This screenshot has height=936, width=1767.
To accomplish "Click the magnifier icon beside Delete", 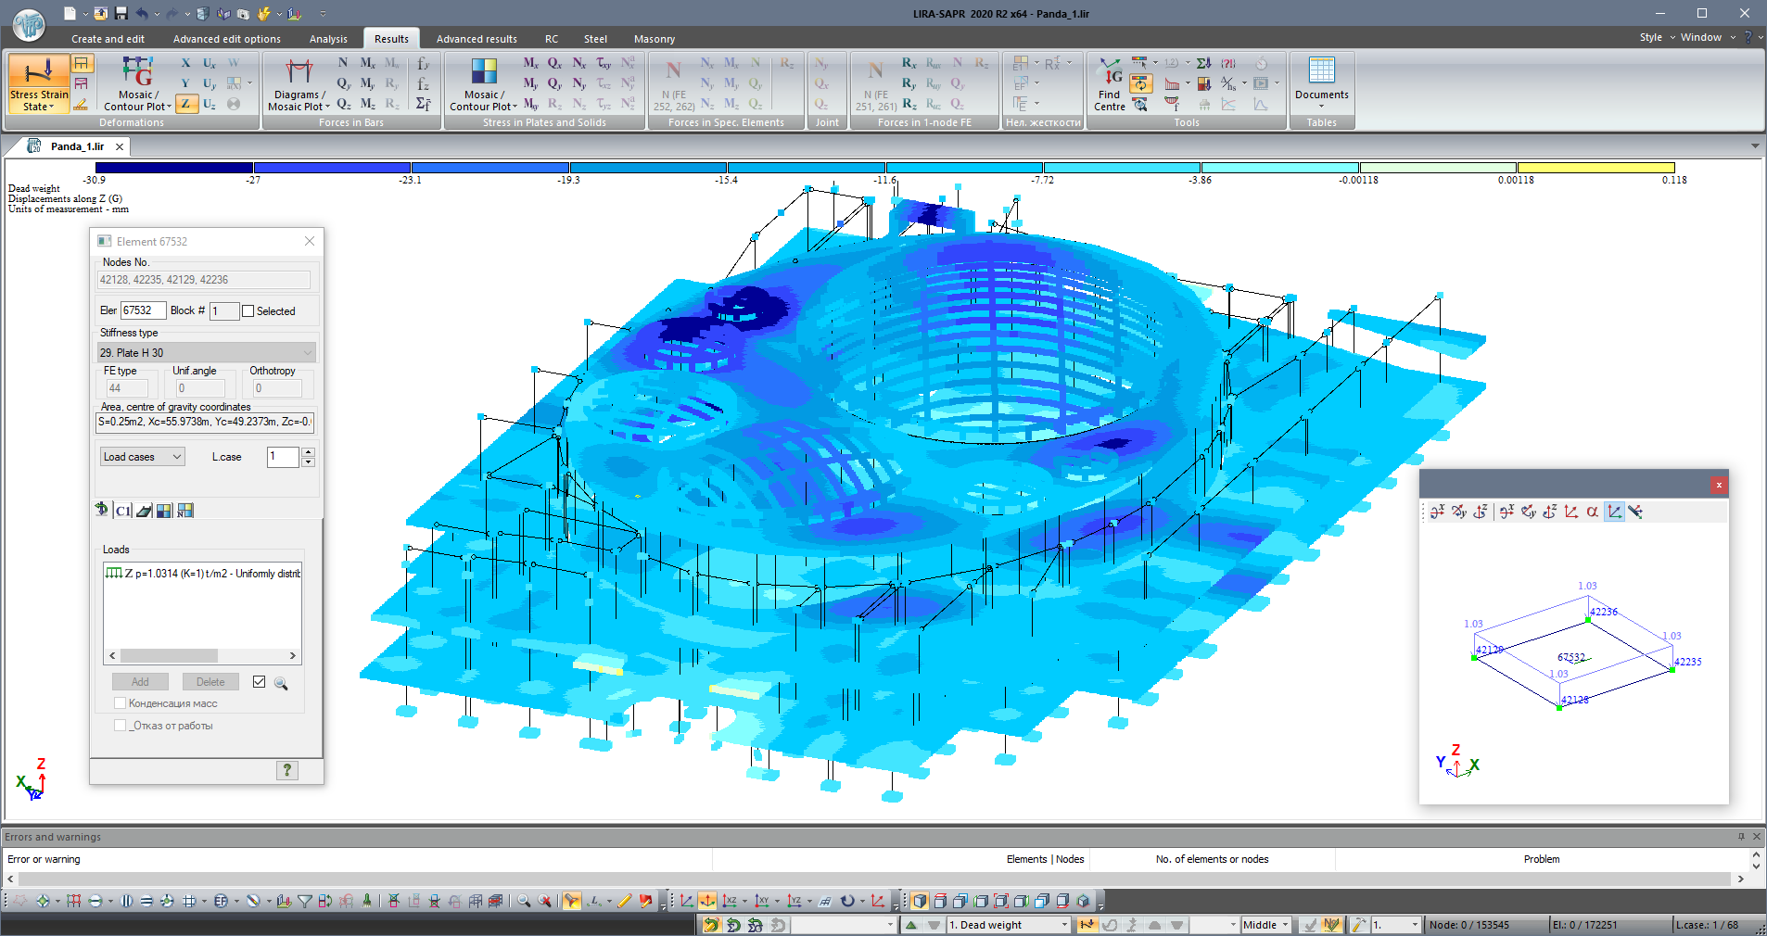I will point(281,683).
